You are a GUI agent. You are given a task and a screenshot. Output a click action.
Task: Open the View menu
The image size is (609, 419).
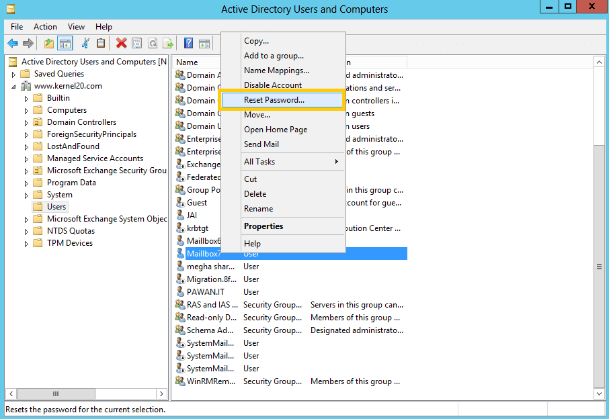tap(76, 27)
